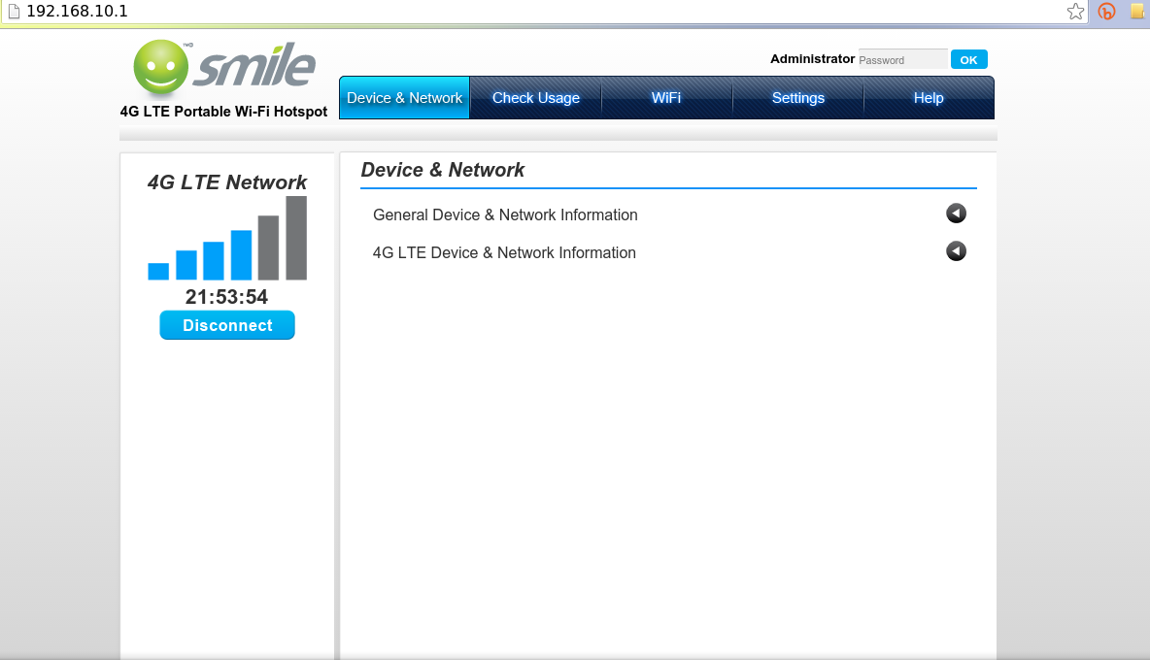Screen dimensions: 1150x660
Task: Expand General Device & Network Information arrow
Action: point(956,214)
